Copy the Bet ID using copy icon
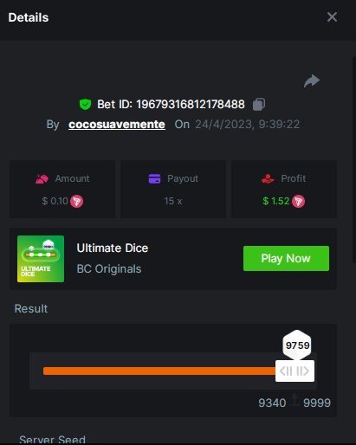This screenshot has height=445, width=356. coord(259,104)
